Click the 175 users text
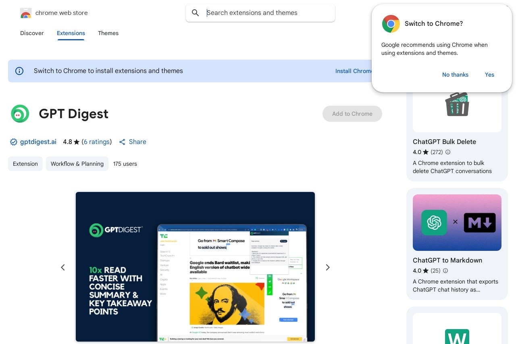516x344 pixels. pyautogui.click(x=125, y=164)
